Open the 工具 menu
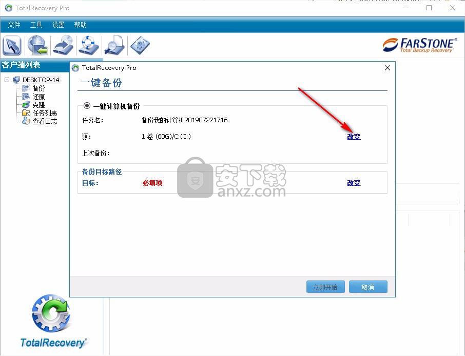 click(x=36, y=25)
